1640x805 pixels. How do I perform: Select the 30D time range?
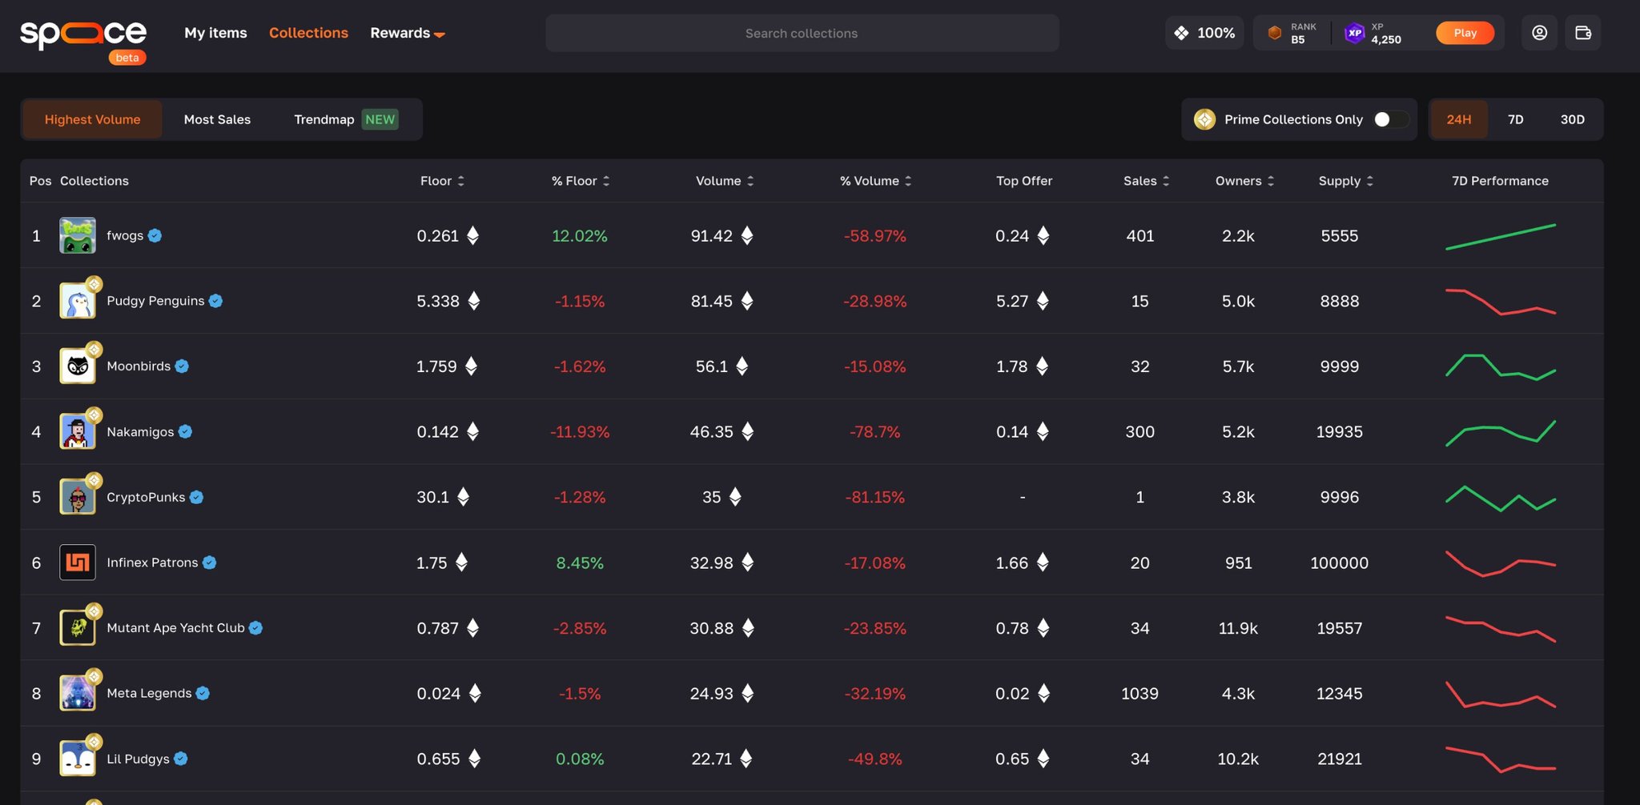(1572, 119)
